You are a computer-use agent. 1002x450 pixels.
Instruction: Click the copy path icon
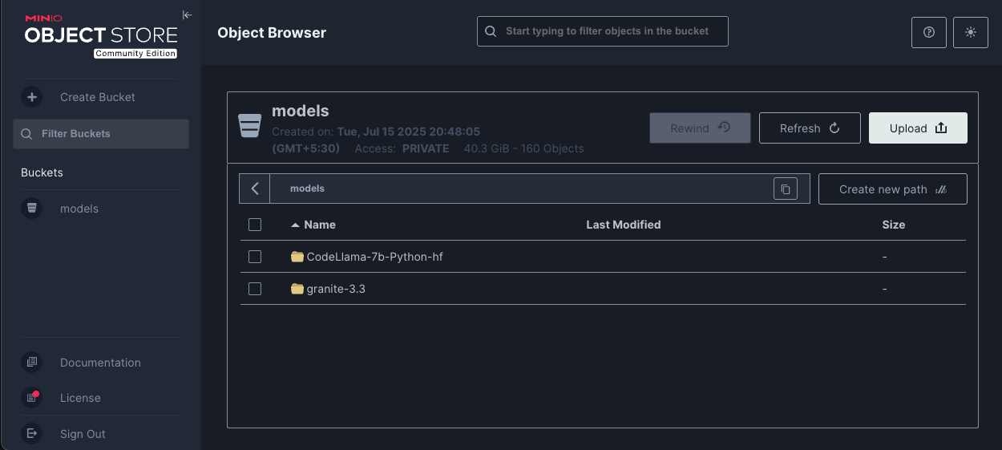pyautogui.click(x=786, y=189)
